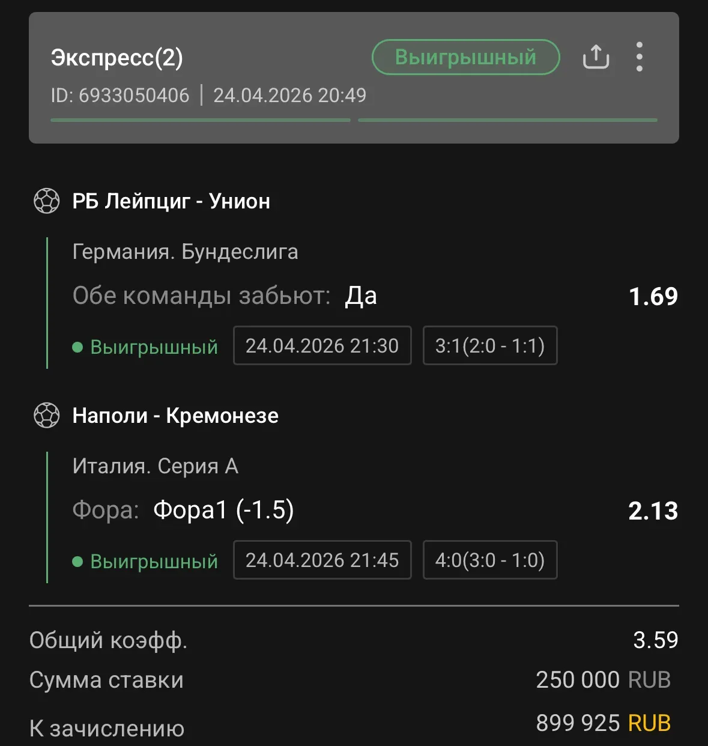Tap the 1.69 odds value
Viewport: 708px width, 746px height.
tap(653, 296)
